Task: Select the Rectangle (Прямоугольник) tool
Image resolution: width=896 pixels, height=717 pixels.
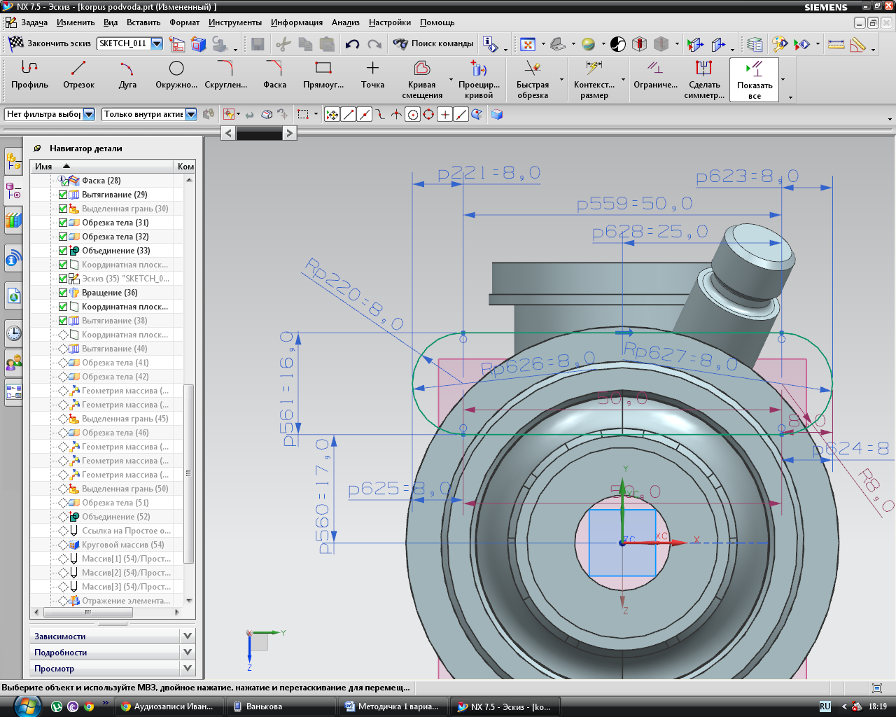Action: (x=323, y=75)
